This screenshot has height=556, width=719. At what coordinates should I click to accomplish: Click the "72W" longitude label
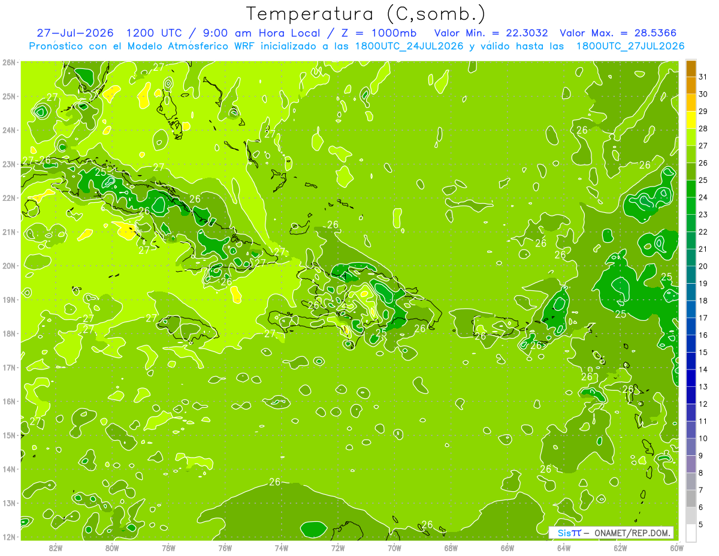coord(338,548)
